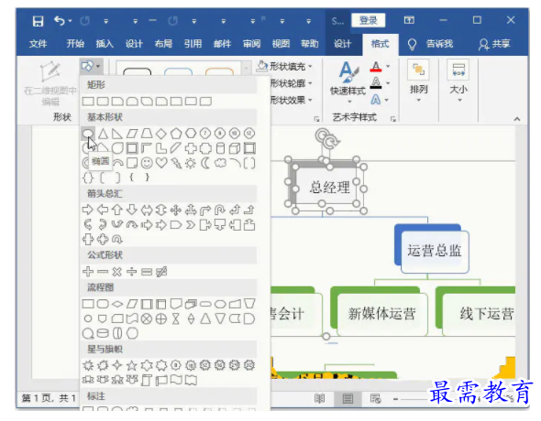Viewport: 541px width, 421px height.
Task: Select the Left Arrow in Block Arrows
Action: click(x=103, y=210)
